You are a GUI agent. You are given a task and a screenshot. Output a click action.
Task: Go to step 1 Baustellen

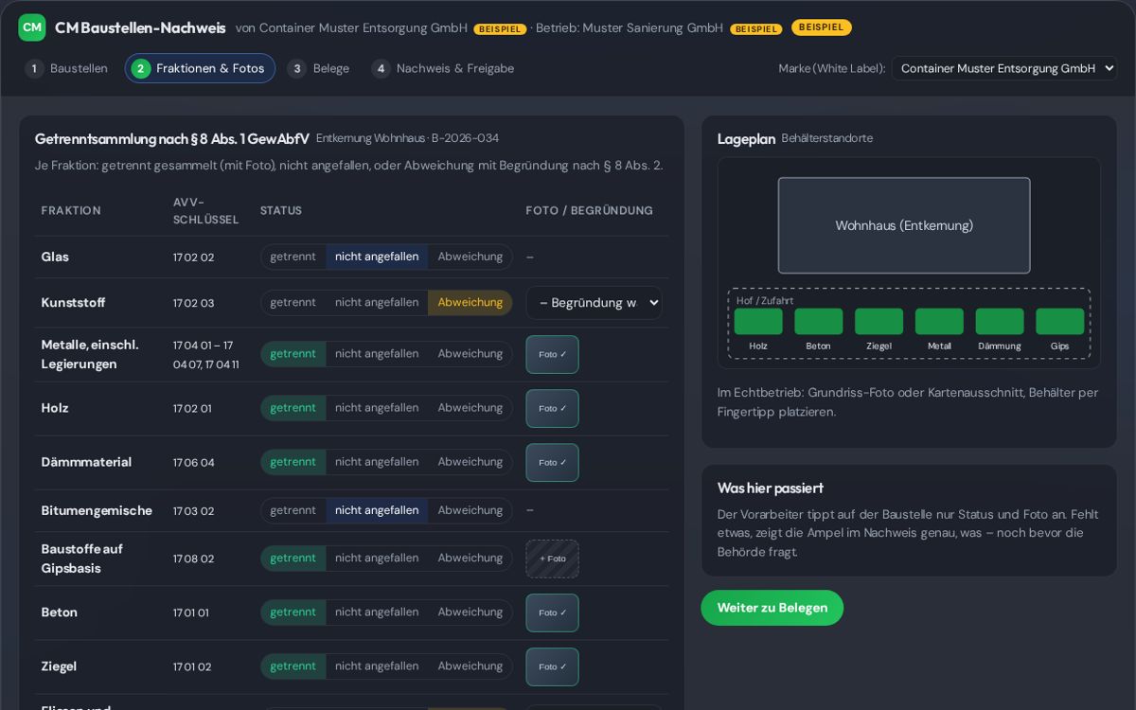tap(67, 68)
